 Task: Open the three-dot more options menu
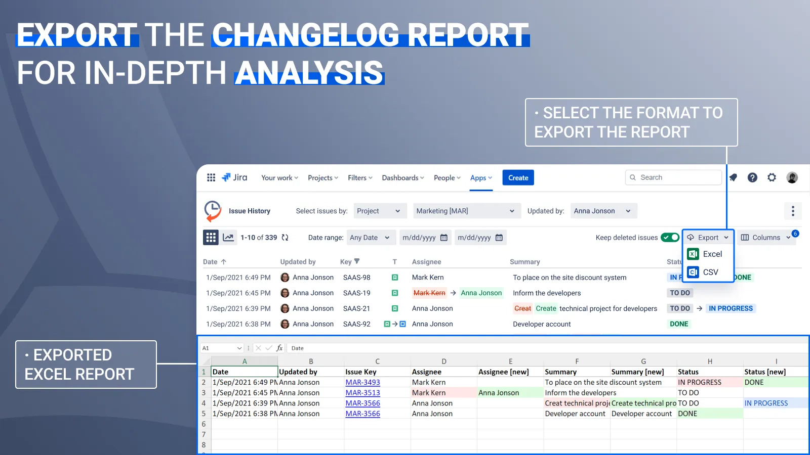[793, 211]
